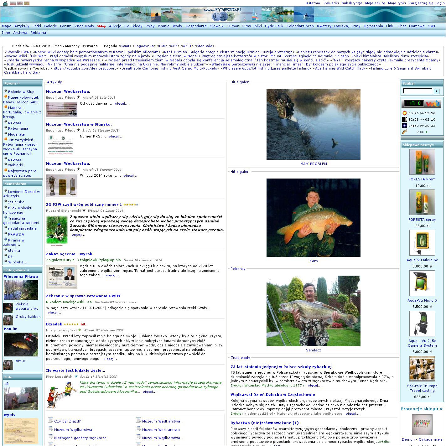Viewport: 446px width, 446px height.
Task: Open article 'Zakaz nęcenia - wyrok'
Action: coord(69,254)
